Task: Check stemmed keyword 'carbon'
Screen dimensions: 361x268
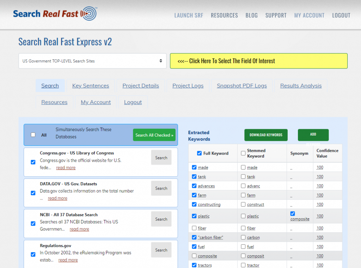Action: coord(243,237)
